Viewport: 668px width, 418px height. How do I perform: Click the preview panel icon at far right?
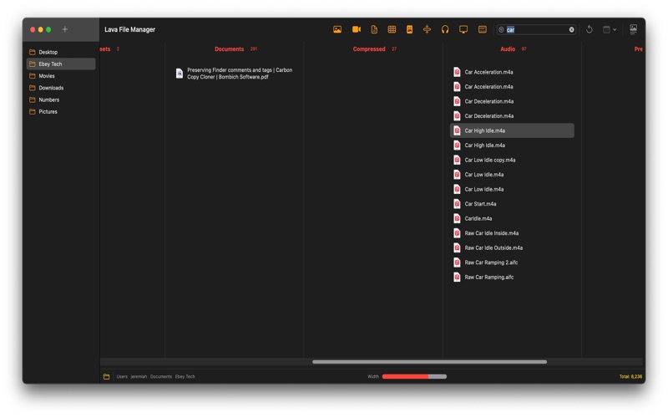(633, 29)
